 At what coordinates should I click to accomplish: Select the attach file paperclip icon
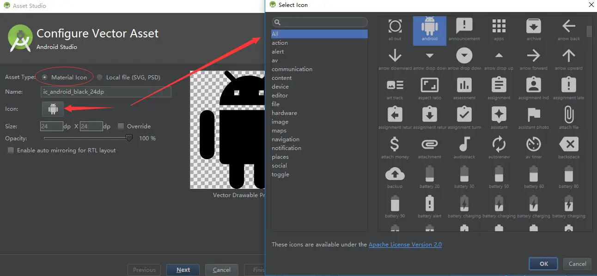[568, 115]
